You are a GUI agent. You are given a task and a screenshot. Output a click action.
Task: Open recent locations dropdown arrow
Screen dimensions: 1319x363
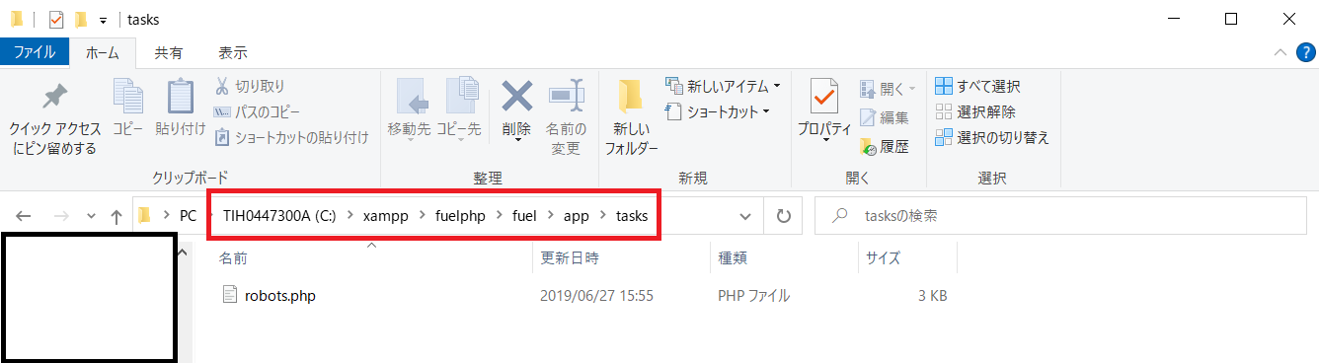tap(91, 216)
